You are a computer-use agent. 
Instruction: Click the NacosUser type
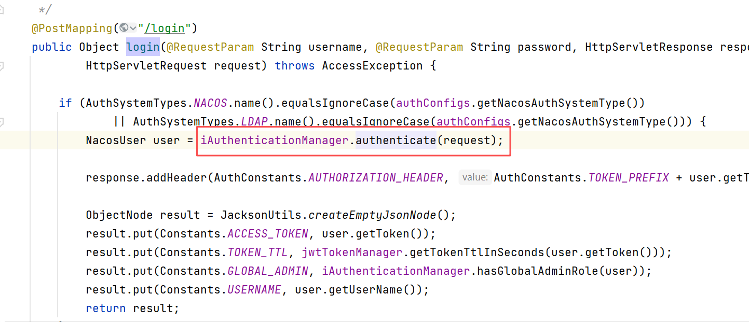coord(116,140)
